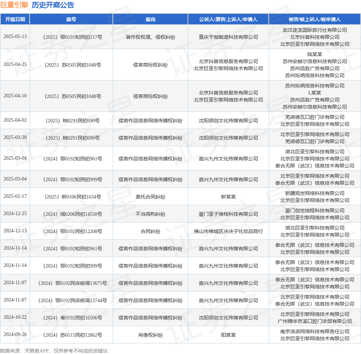Select the 不当得利纠纷 case cause cell
This screenshot has height=354, width=361.
tap(150, 214)
